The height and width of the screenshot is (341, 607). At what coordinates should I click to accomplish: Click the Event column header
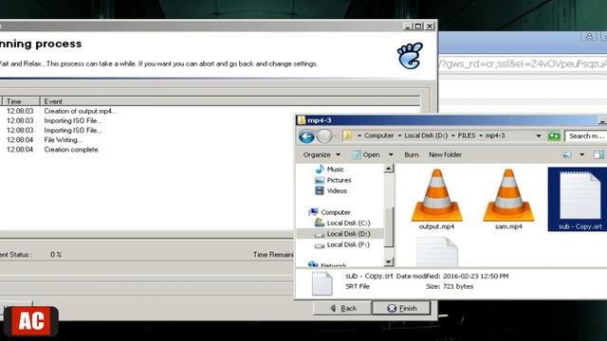230,101
